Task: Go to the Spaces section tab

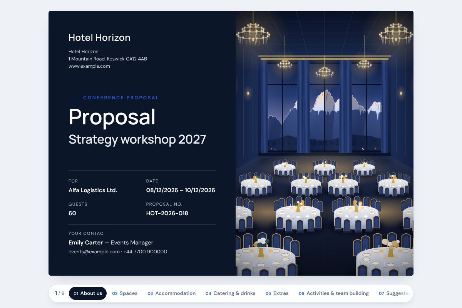Action: point(125,293)
